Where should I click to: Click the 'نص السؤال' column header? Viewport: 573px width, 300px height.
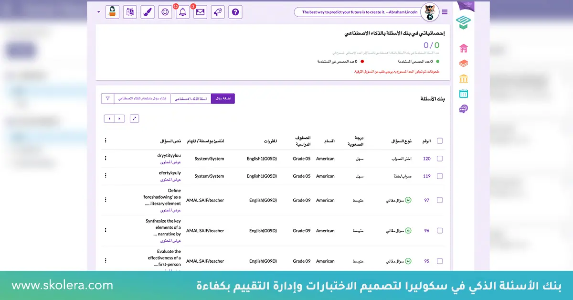point(171,141)
